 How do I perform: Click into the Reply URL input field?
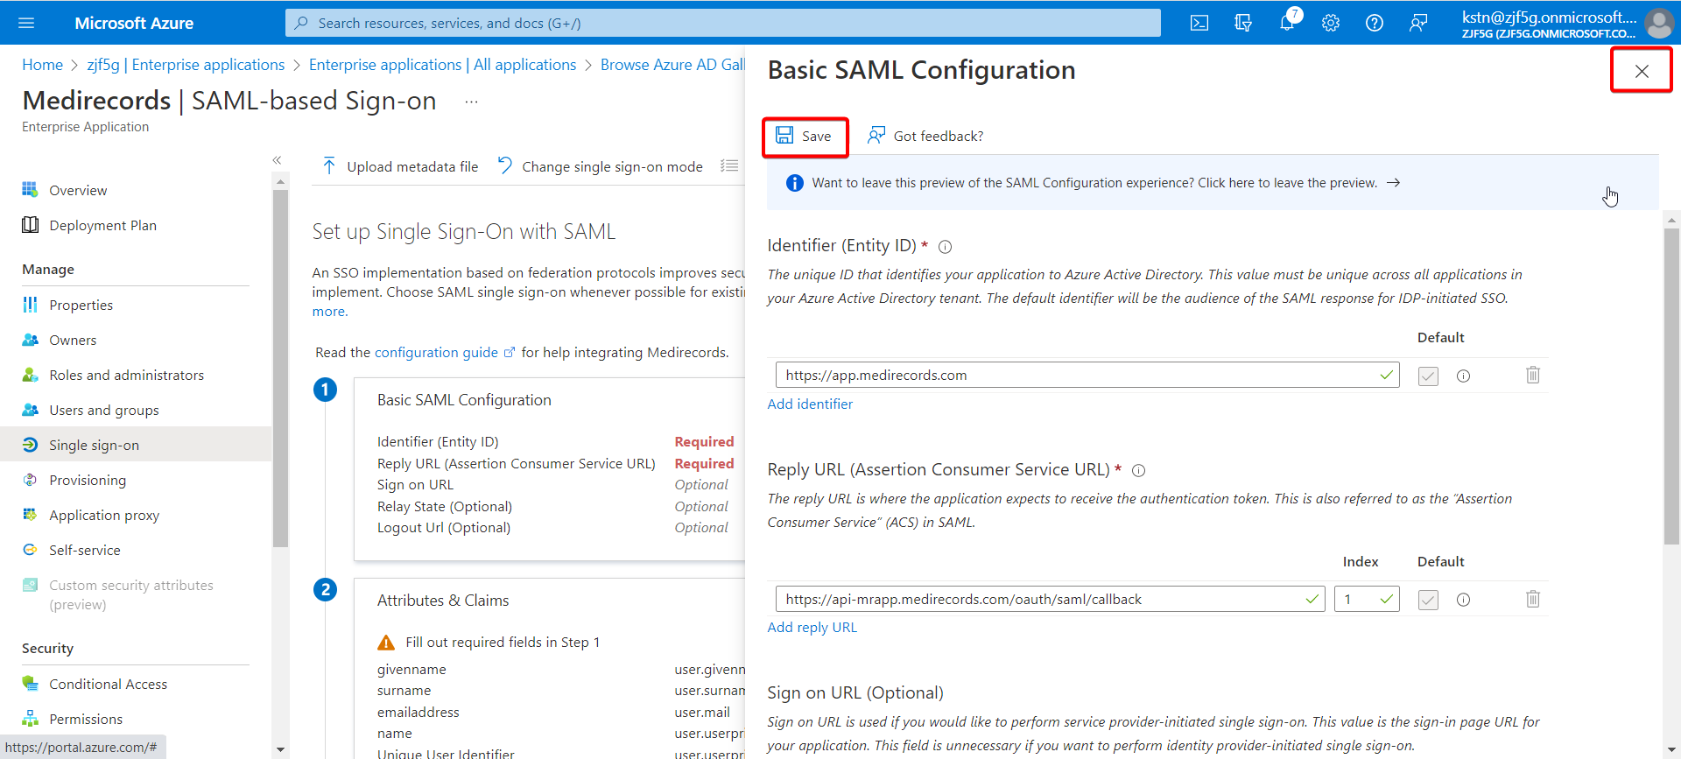[x=1050, y=599]
